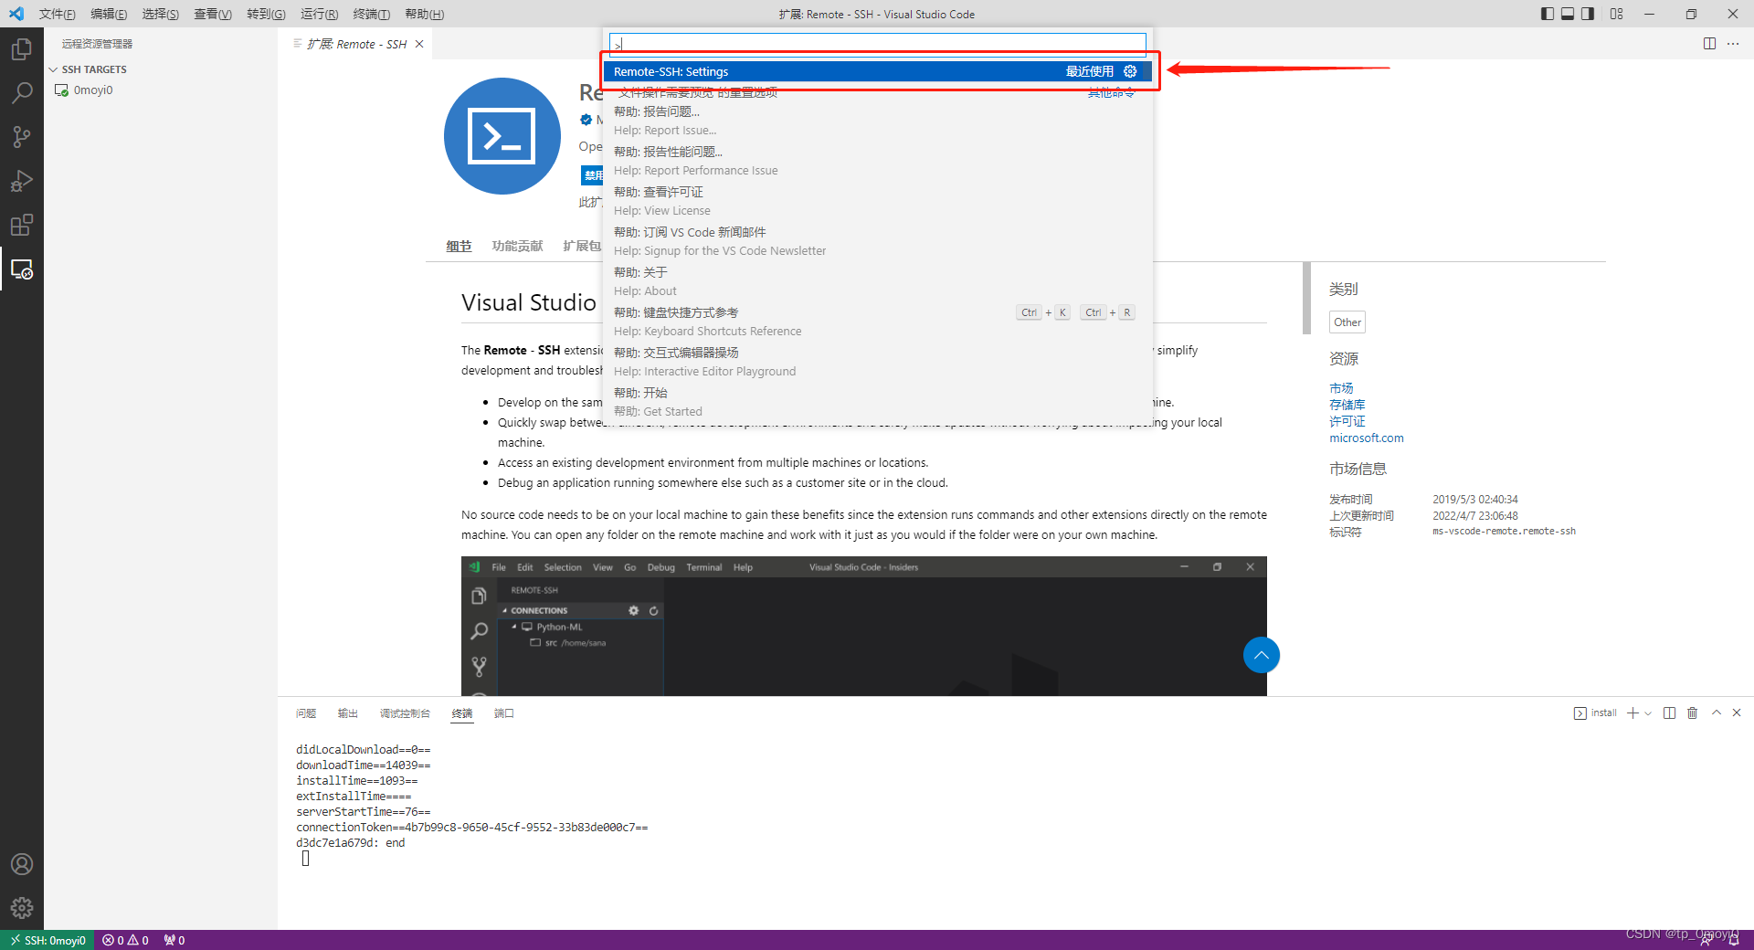Open the Source Control view
The height and width of the screenshot is (950, 1754).
click(22, 136)
